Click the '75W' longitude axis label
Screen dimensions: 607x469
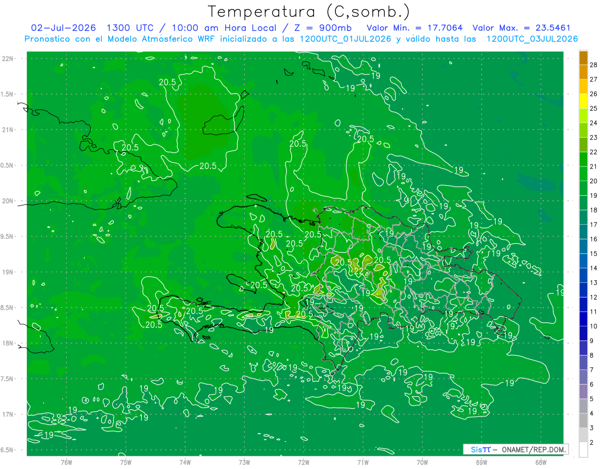(x=125, y=462)
